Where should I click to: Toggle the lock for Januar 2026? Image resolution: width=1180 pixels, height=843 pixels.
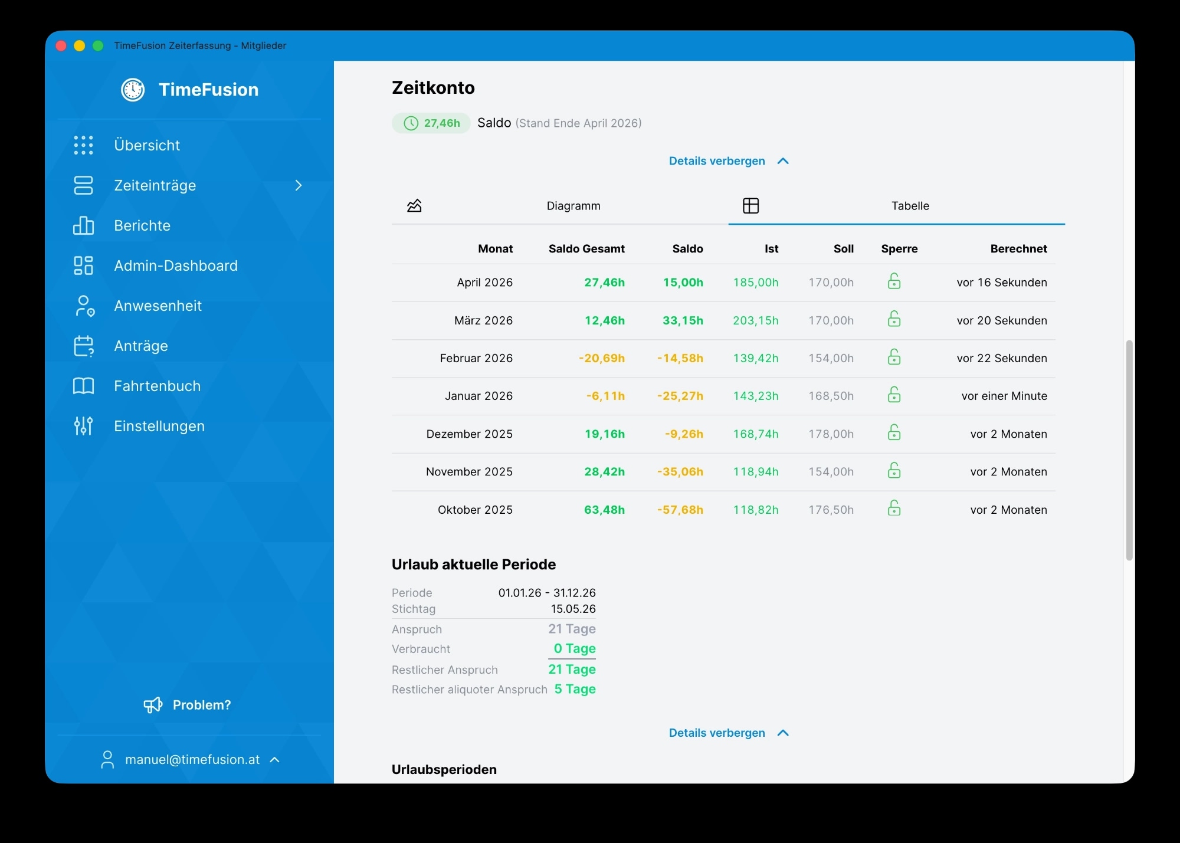(x=894, y=395)
